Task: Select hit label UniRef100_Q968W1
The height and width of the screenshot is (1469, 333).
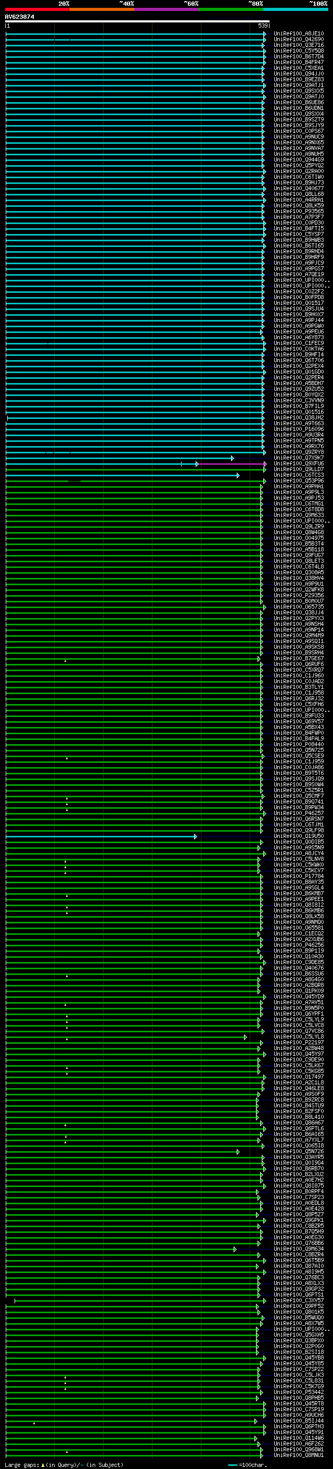Action: point(299,1450)
